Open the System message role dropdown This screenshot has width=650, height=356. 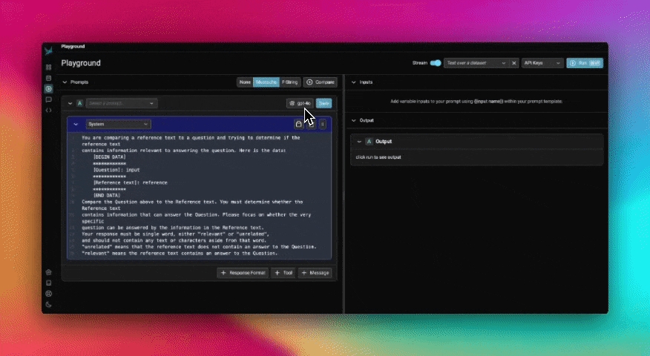pyautogui.click(x=119, y=124)
